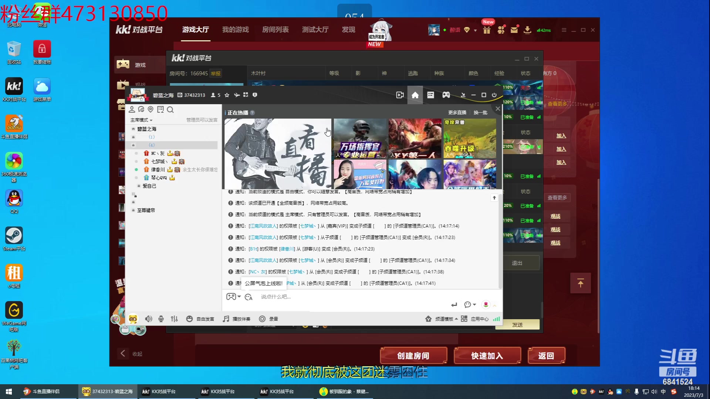Click 更多直播 more live streams link

[457, 113]
